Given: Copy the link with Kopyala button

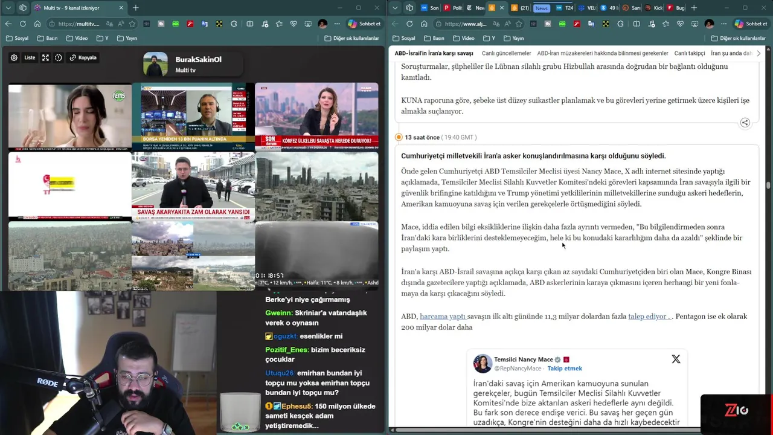Looking at the screenshot, I should tap(83, 57).
